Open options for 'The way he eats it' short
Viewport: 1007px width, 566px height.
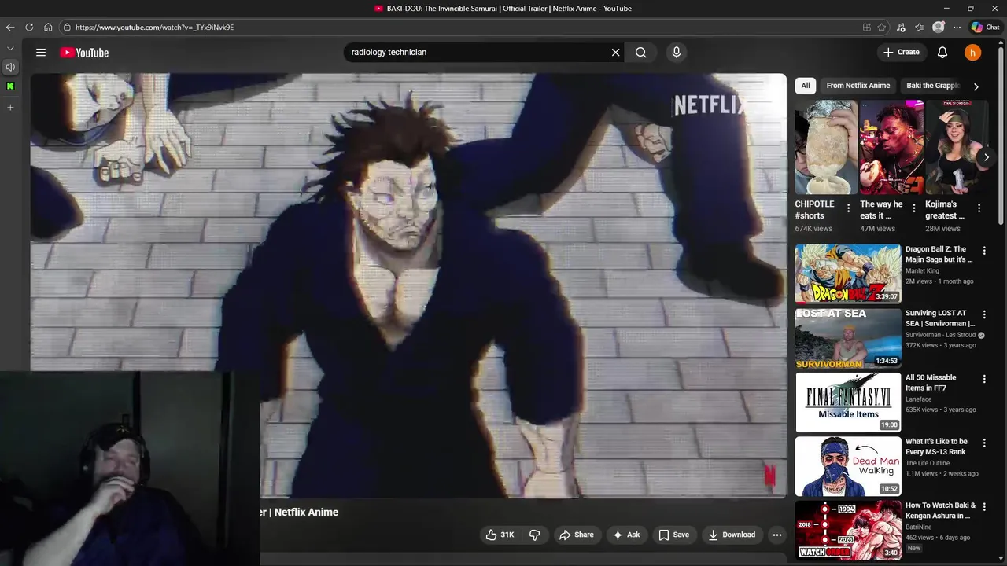point(913,208)
